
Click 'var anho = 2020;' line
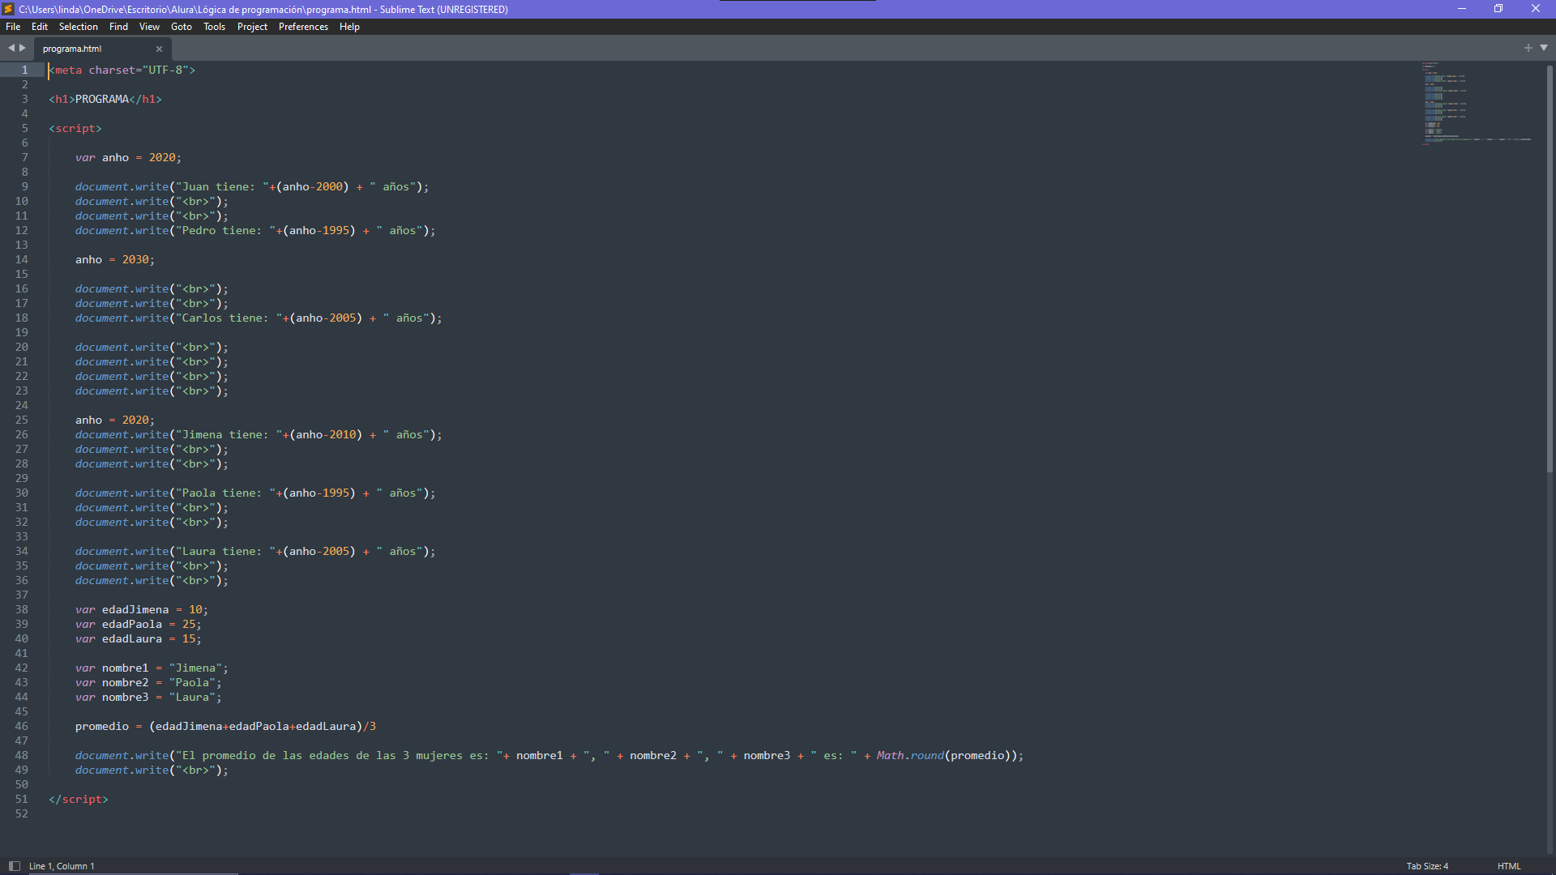pos(128,157)
